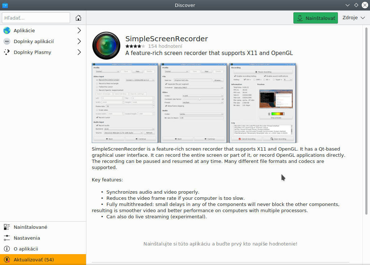Click the star rating under app title

tap(135, 46)
